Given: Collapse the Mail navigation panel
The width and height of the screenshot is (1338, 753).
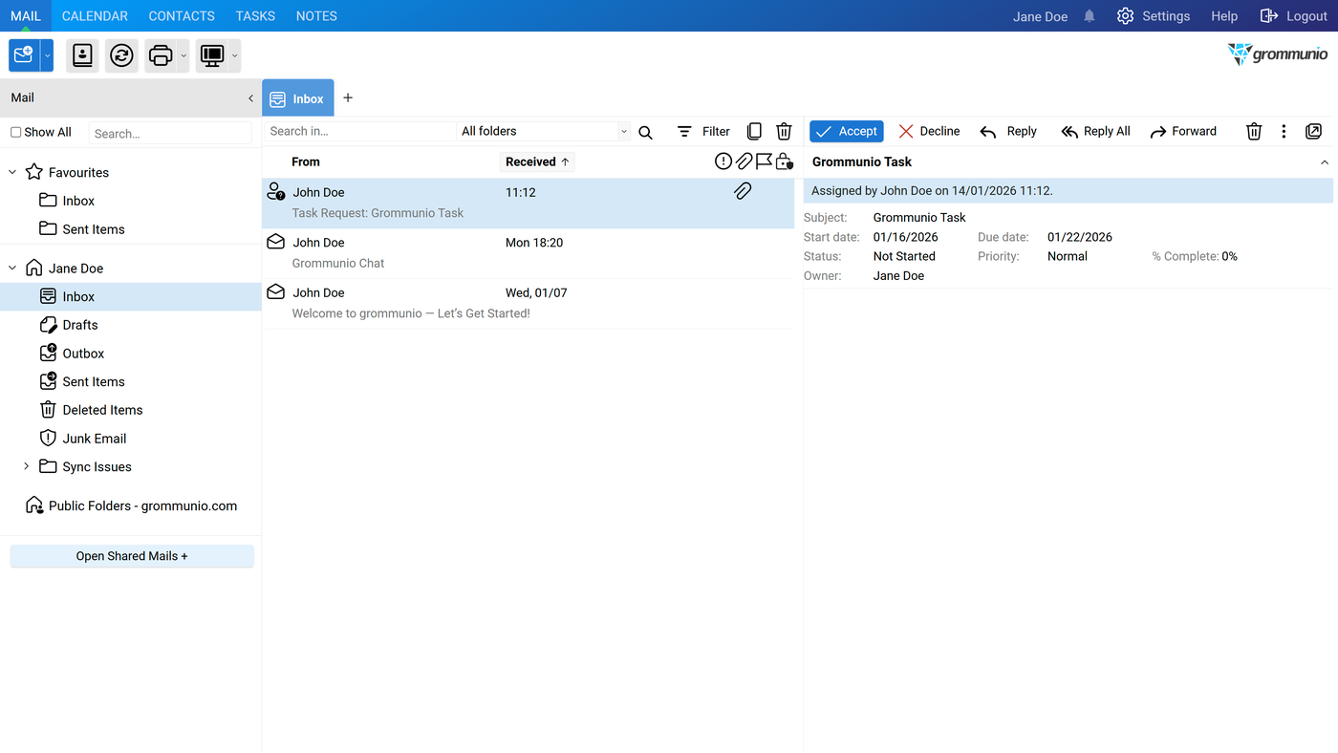Looking at the screenshot, I should 250,98.
